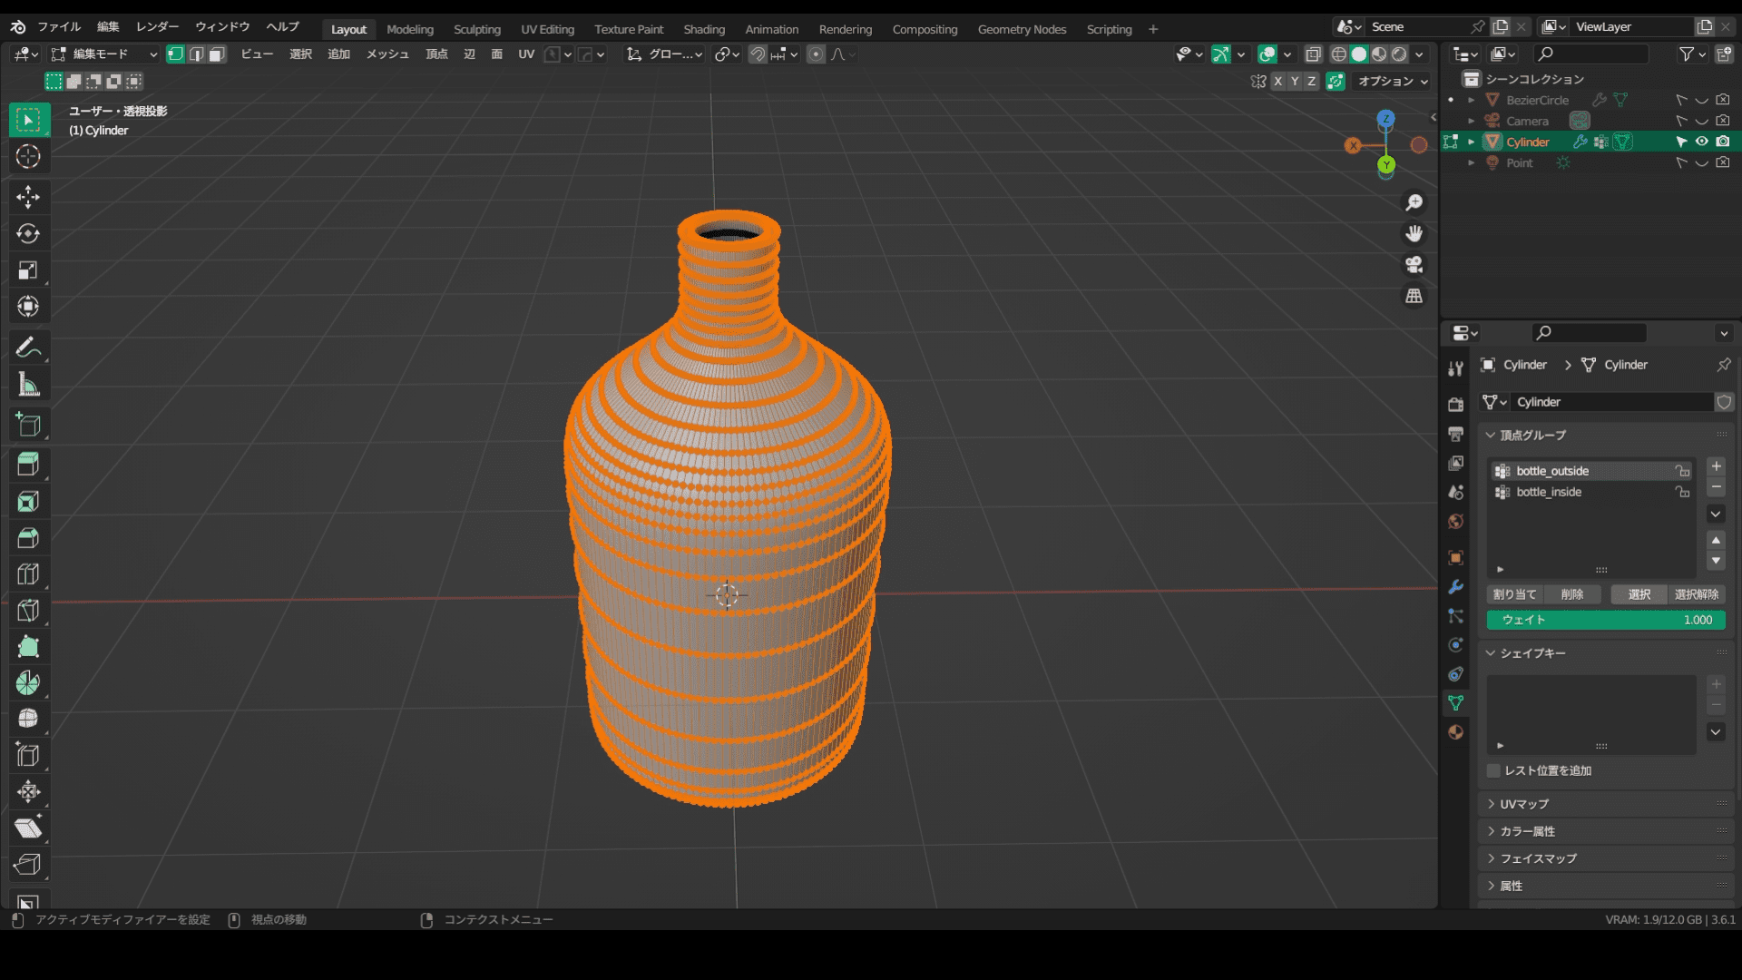
Task: Select bottle_inside vertex group
Action: point(1548,492)
